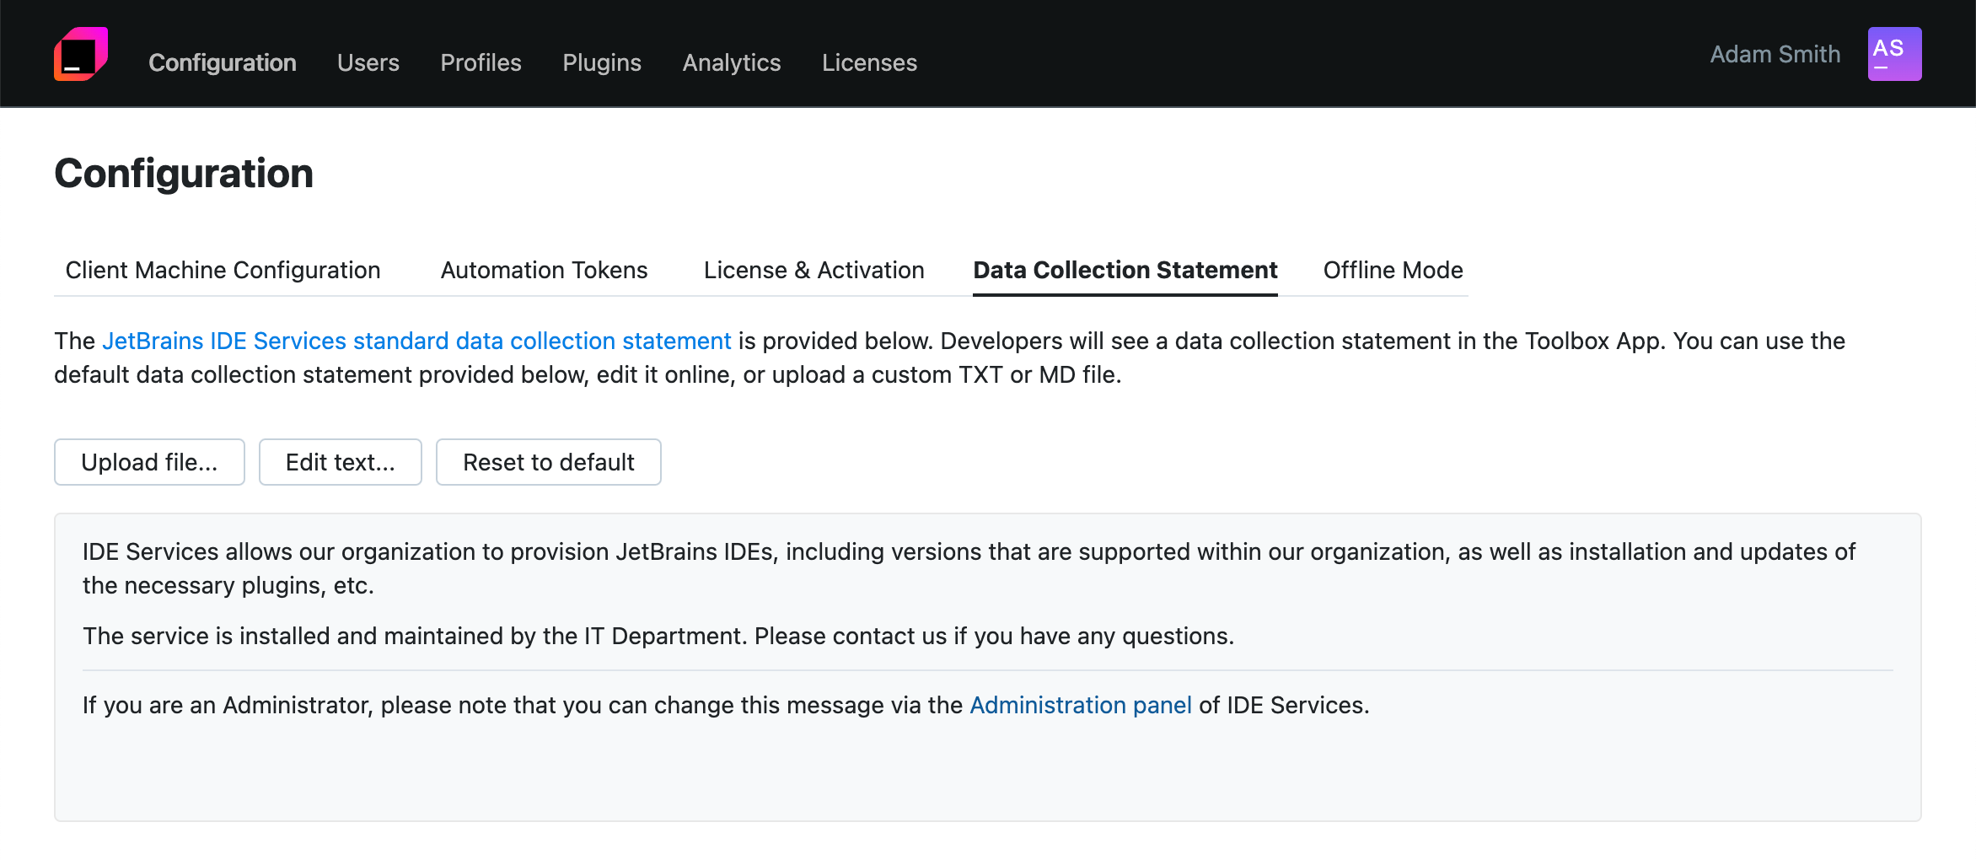Open the Offline Mode tab
Image resolution: width=1976 pixels, height=860 pixels.
tap(1393, 270)
